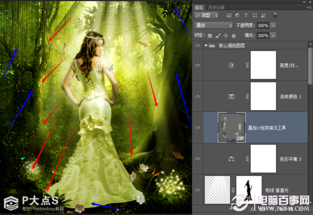Select the 色彩平衡 3 layer name
The height and width of the screenshot is (215, 313).
pyautogui.click(x=290, y=159)
